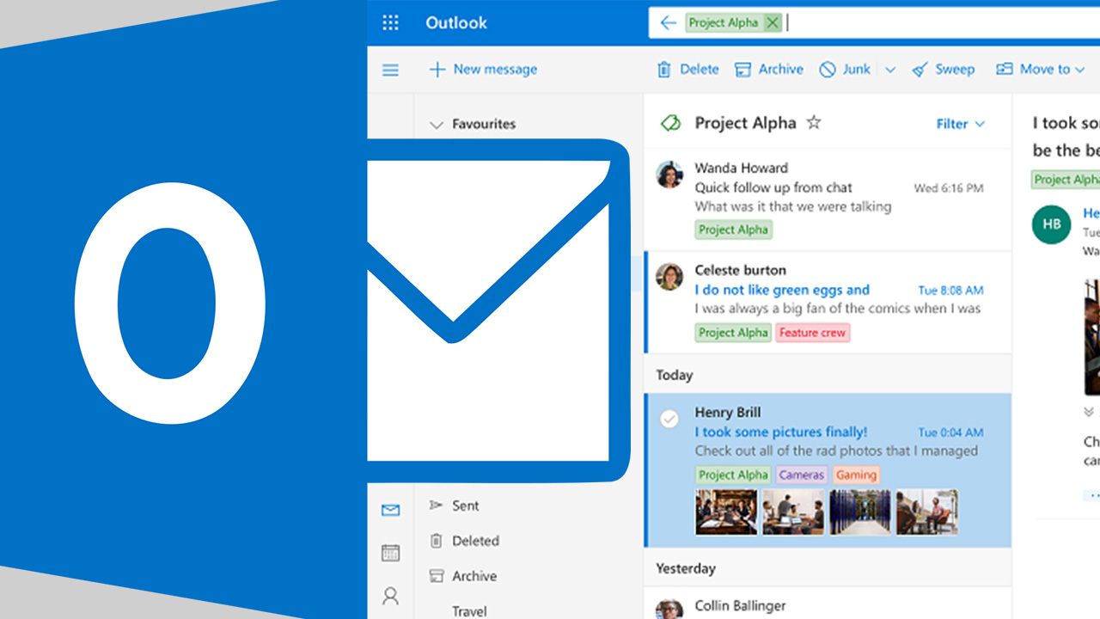Remove the Project Alpha search filter
The height and width of the screenshot is (619, 1100).
[772, 22]
